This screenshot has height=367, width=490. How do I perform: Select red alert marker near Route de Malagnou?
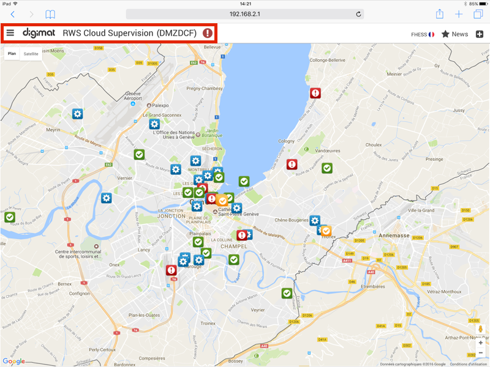241,235
